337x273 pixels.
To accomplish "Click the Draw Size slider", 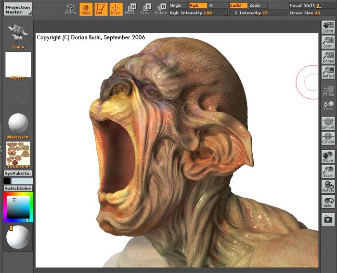I will (x=313, y=13).
